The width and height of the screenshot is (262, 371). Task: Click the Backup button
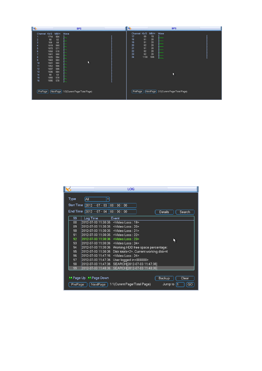point(164,278)
